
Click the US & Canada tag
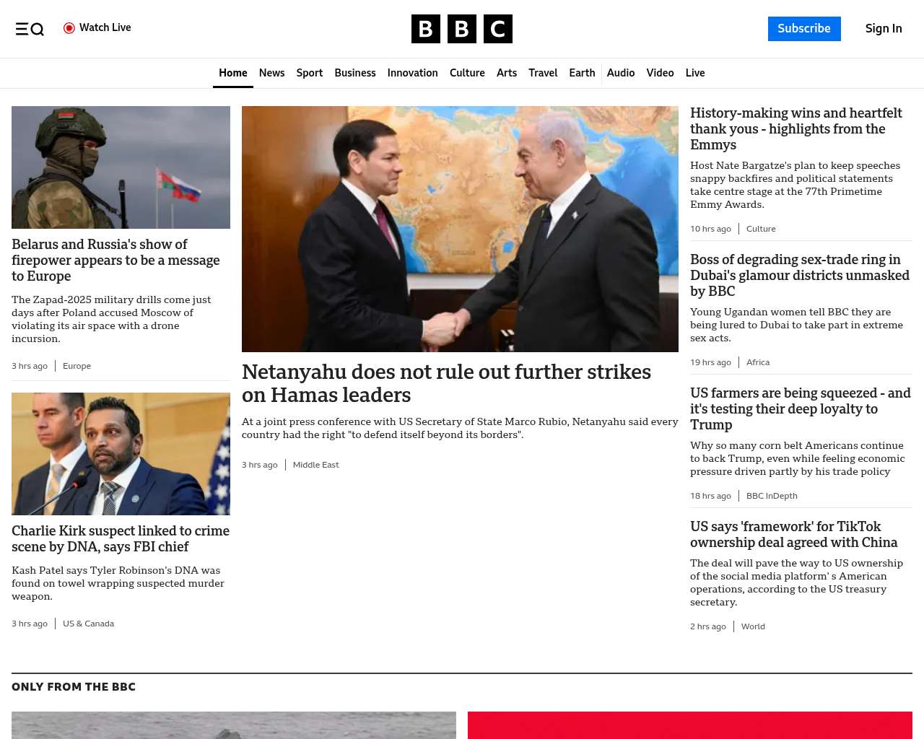[x=88, y=624]
